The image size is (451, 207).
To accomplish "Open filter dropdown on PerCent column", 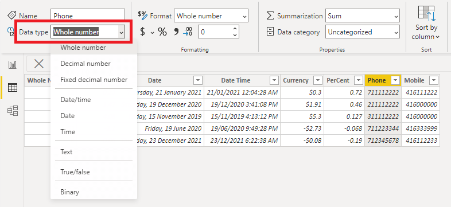I will coord(359,80).
